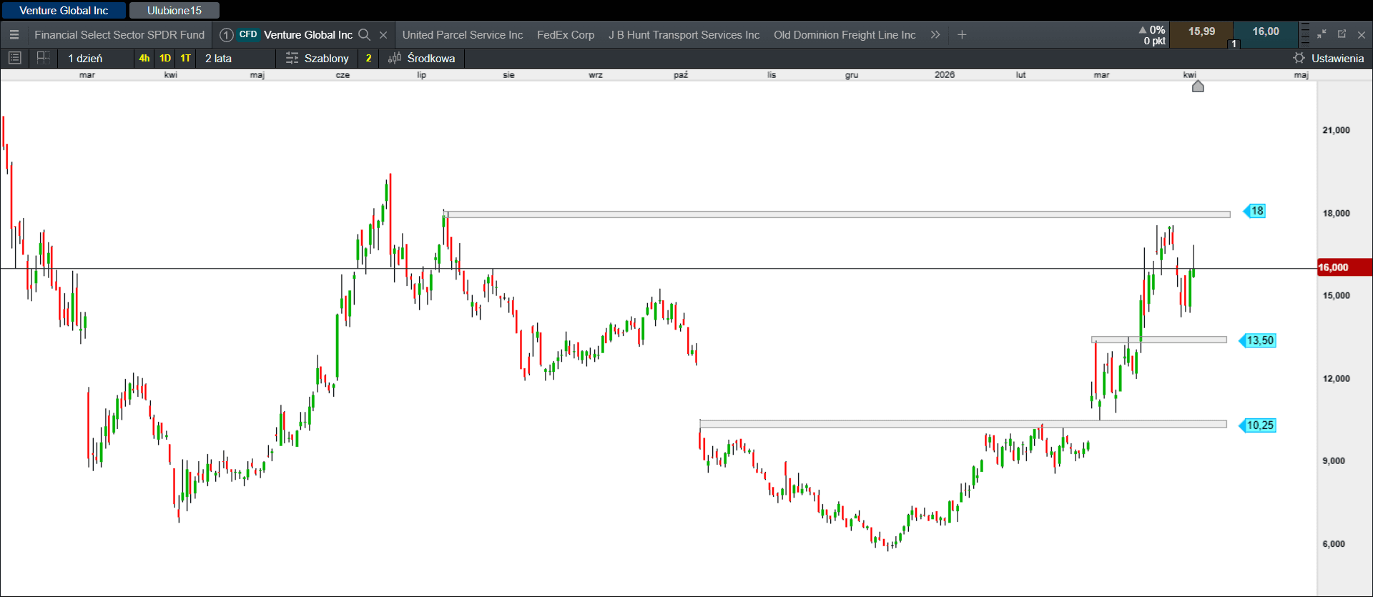
Task: Switch to the FedEx Corp tab
Action: [x=565, y=34]
